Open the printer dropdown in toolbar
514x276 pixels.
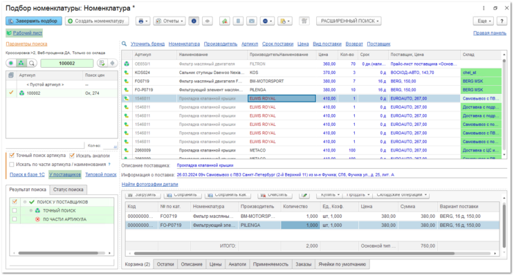click(x=143, y=21)
